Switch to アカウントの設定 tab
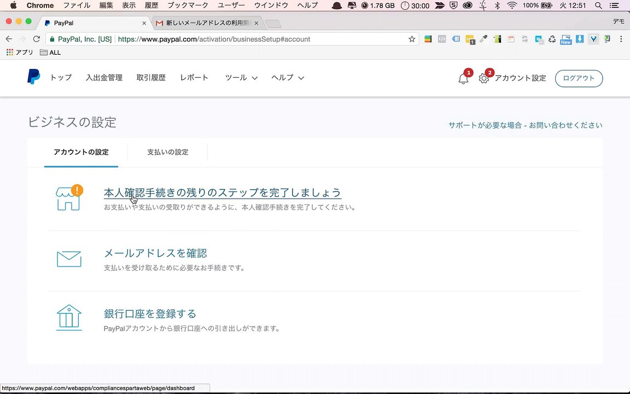 click(81, 152)
